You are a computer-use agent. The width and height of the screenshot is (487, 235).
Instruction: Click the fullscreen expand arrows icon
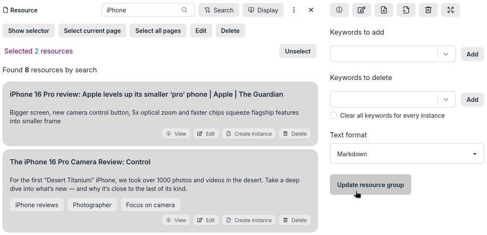click(x=451, y=10)
